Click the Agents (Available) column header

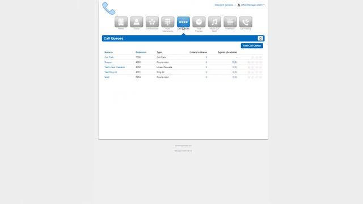(227, 52)
